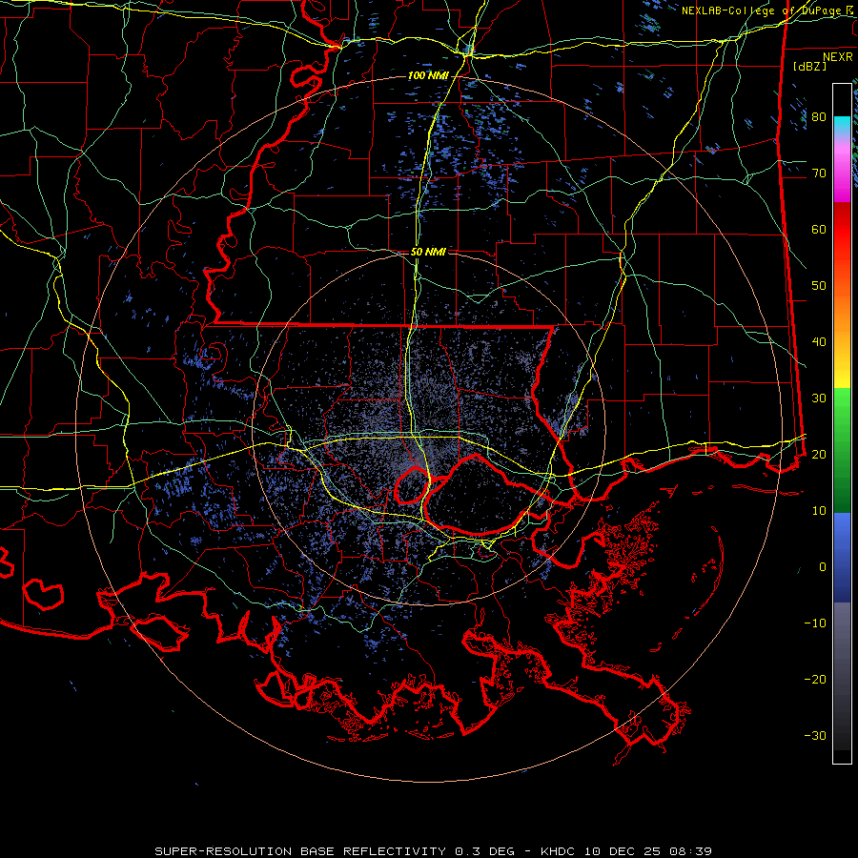Click the 10 dBZ scale label
Image resolution: width=858 pixels, height=858 pixels.
pyautogui.click(x=819, y=511)
